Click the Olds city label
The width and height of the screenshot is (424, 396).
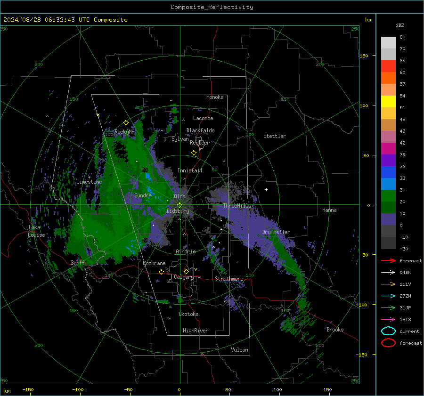point(179,196)
